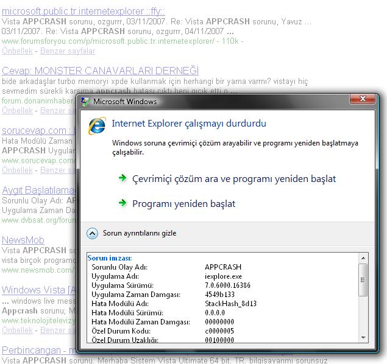387x364 pixels.
Task: Click the scrollbar thumb in details box
Action: click(363, 280)
